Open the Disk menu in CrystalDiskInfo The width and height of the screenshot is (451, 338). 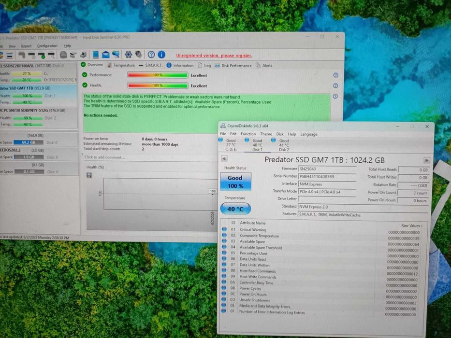tap(280, 134)
